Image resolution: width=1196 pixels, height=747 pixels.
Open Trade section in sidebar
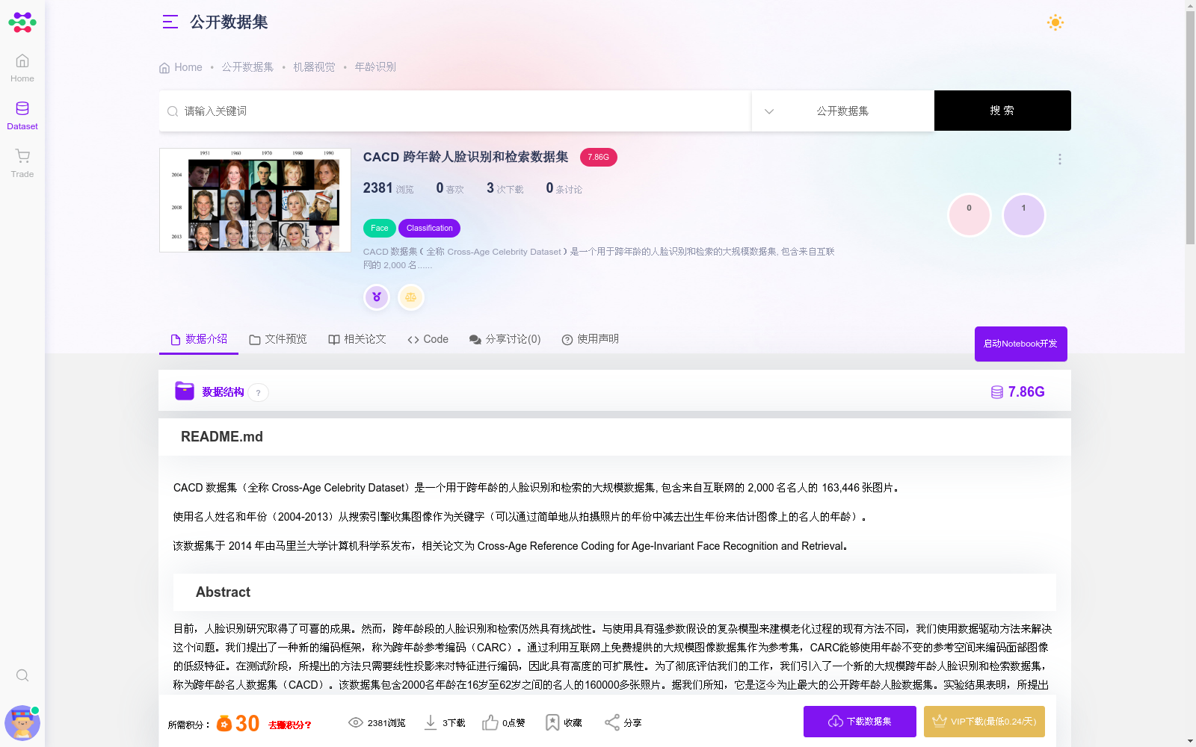pos(22,164)
